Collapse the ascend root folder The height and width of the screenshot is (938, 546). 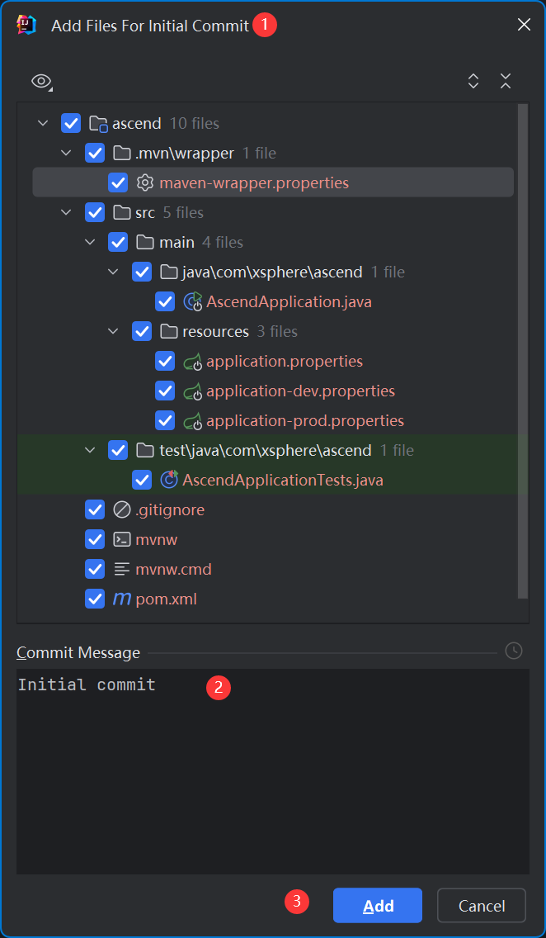[43, 123]
